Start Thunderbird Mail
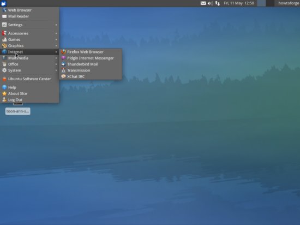The width and height of the screenshot is (300, 225). coord(91,64)
